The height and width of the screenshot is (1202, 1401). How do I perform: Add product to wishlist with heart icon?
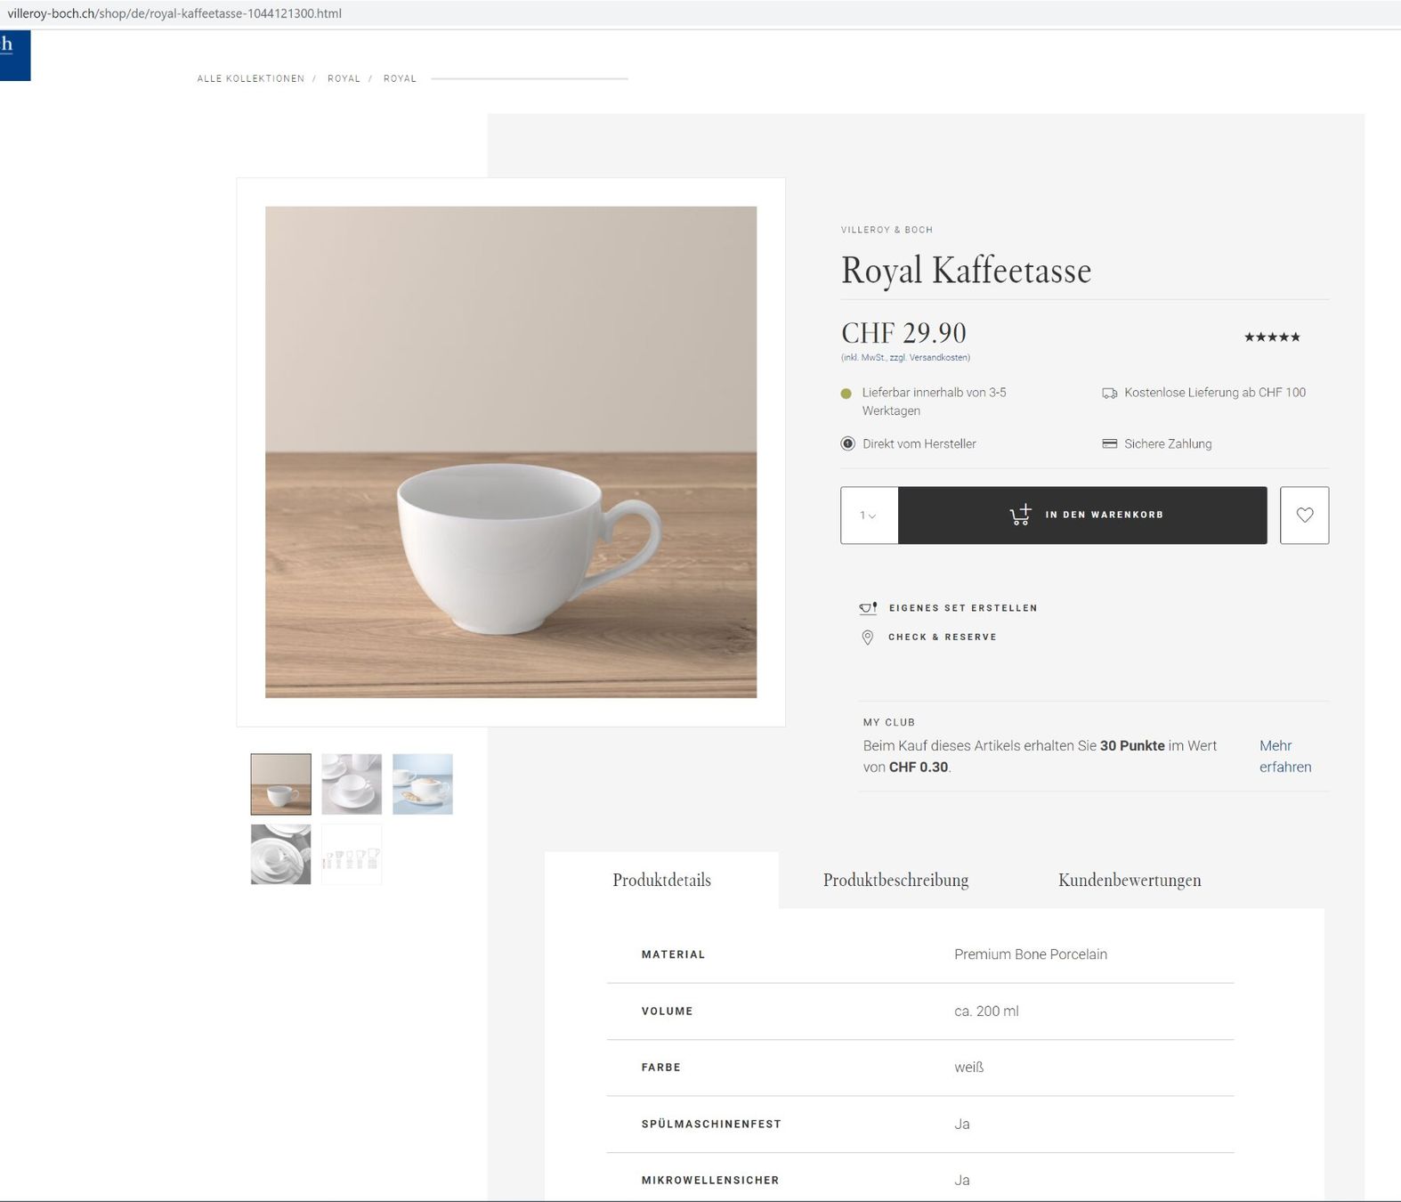coord(1304,515)
